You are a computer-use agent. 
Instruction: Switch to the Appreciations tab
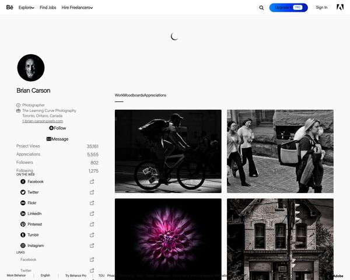[x=155, y=94]
